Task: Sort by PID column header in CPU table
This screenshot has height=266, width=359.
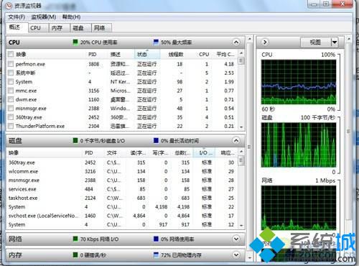Action: pyautogui.click(x=93, y=55)
